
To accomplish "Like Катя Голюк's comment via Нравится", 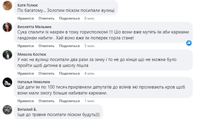I will 26,18.
